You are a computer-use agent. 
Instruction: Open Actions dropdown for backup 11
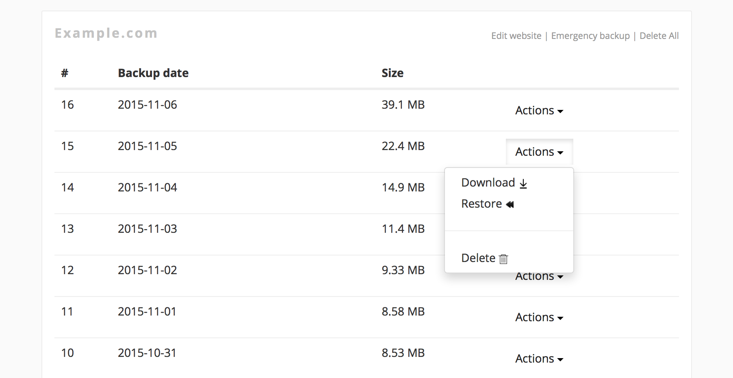[x=539, y=318]
